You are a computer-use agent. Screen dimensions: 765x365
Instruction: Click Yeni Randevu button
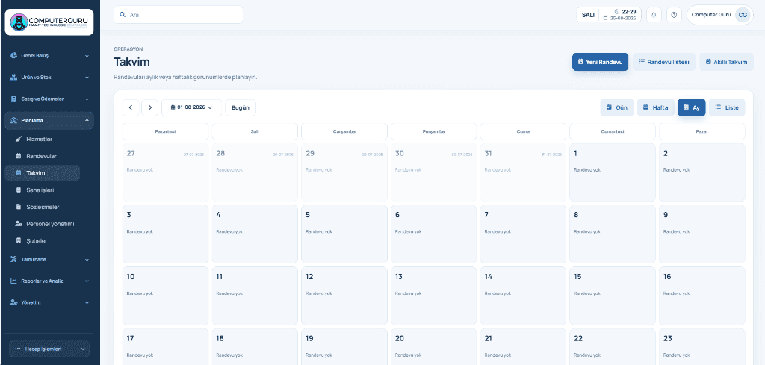point(600,62)
